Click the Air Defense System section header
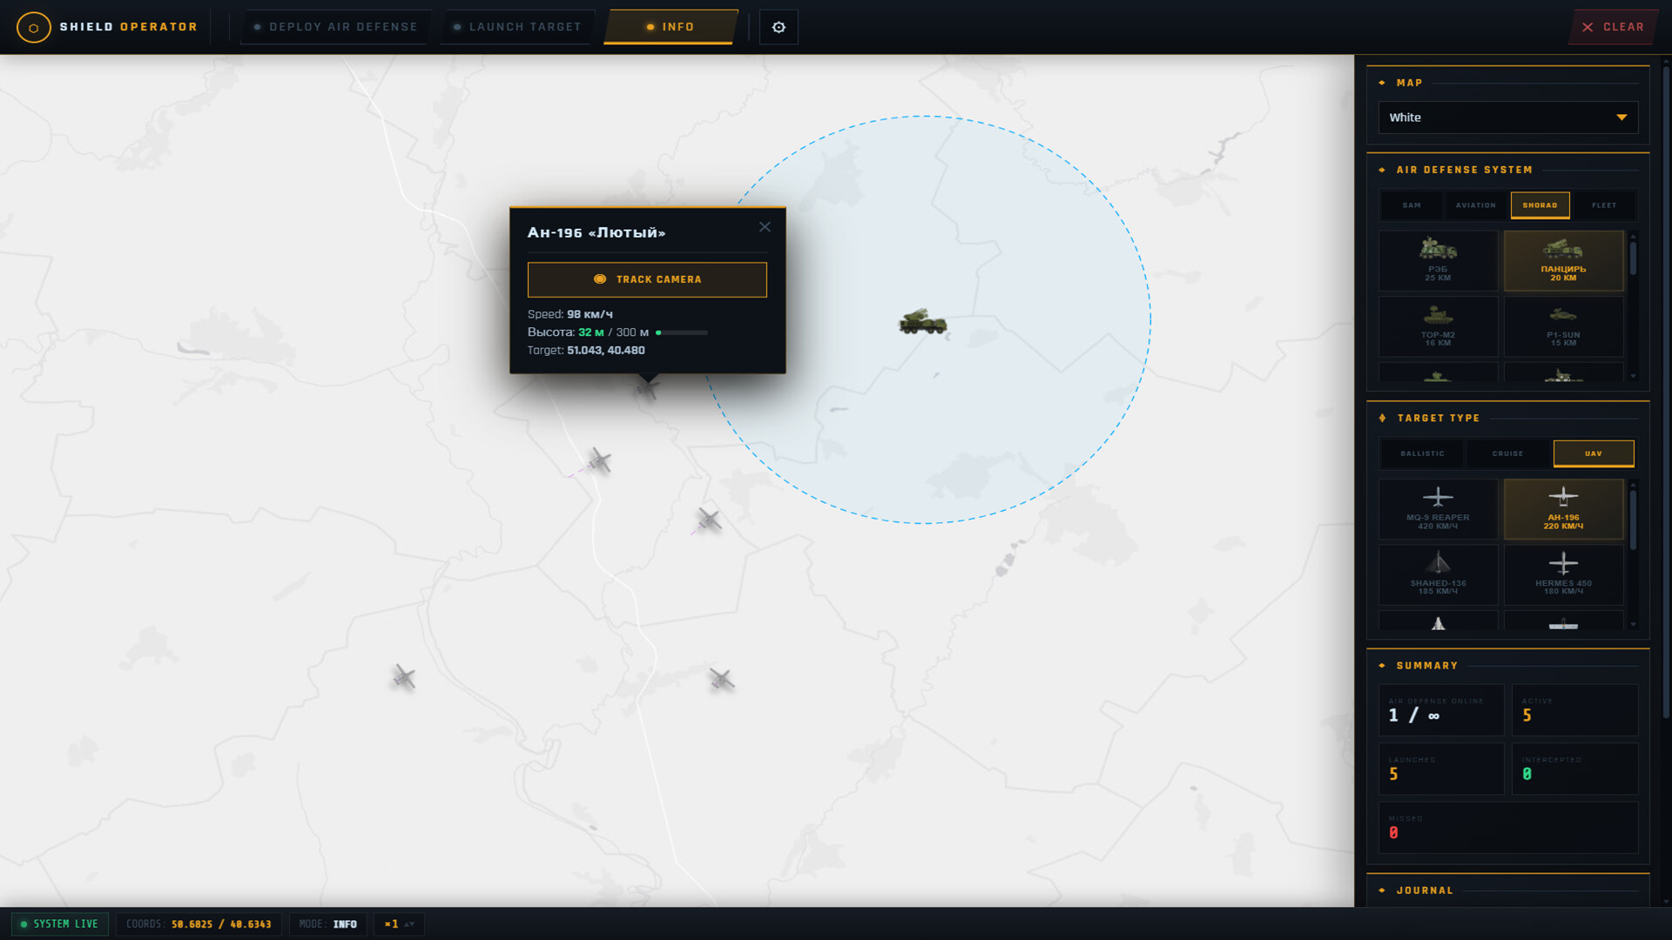1672x940 pixels. pyautogui.click(x=1507, y=170)
